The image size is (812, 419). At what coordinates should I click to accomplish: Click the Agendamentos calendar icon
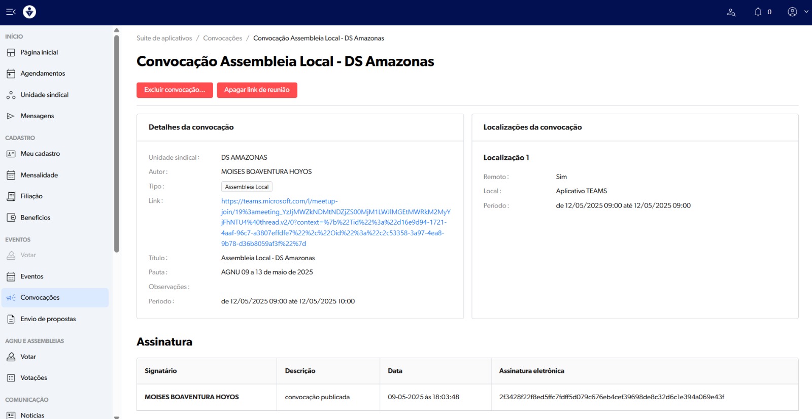[11, 74]
